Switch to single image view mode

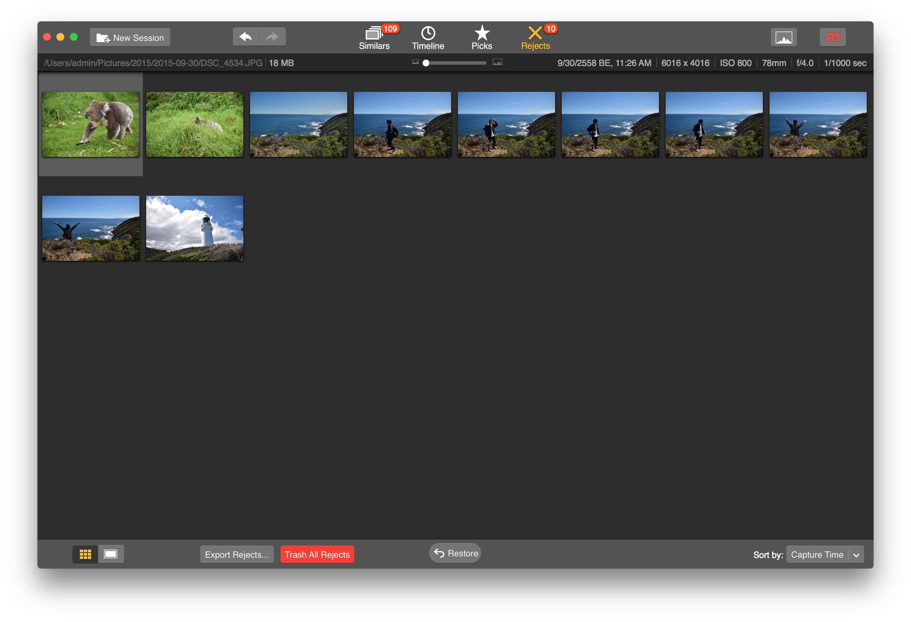[111, 554]
